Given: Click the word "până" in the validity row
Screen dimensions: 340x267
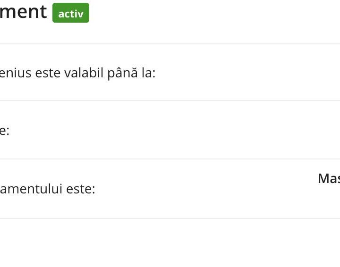Looking at the screenshot, I should [123, 74].
